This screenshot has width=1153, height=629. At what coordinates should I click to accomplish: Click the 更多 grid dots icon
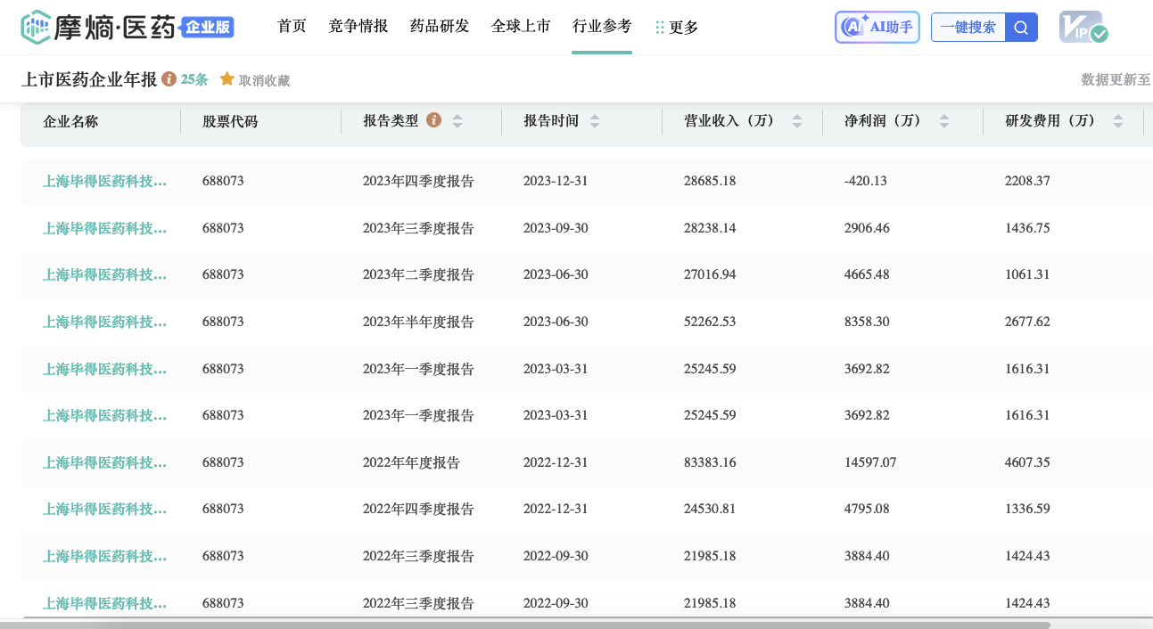660,28
